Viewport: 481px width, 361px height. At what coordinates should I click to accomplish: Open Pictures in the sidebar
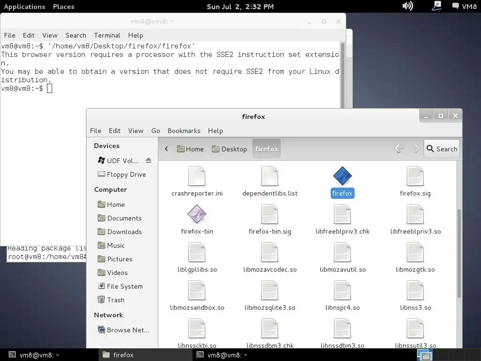(x=115, y=259)
